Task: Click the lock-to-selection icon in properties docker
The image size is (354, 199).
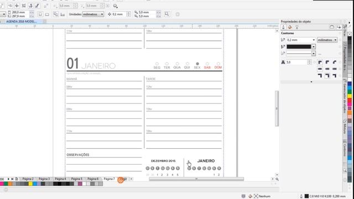Action: pyautogui.click(x=339, y=27)
